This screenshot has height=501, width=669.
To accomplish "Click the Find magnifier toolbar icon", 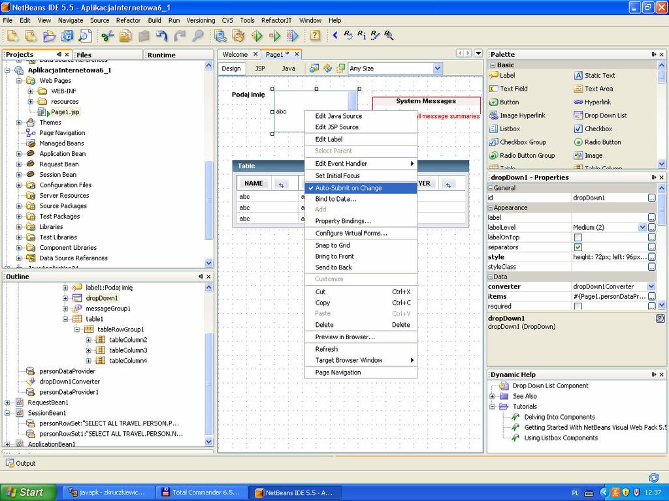I will coord(197,36).
